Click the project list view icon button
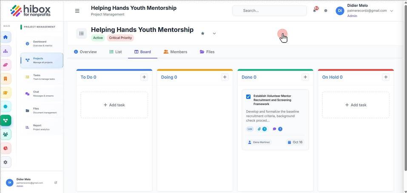Viewport: 407px width, 193px height. click(82, 34)
